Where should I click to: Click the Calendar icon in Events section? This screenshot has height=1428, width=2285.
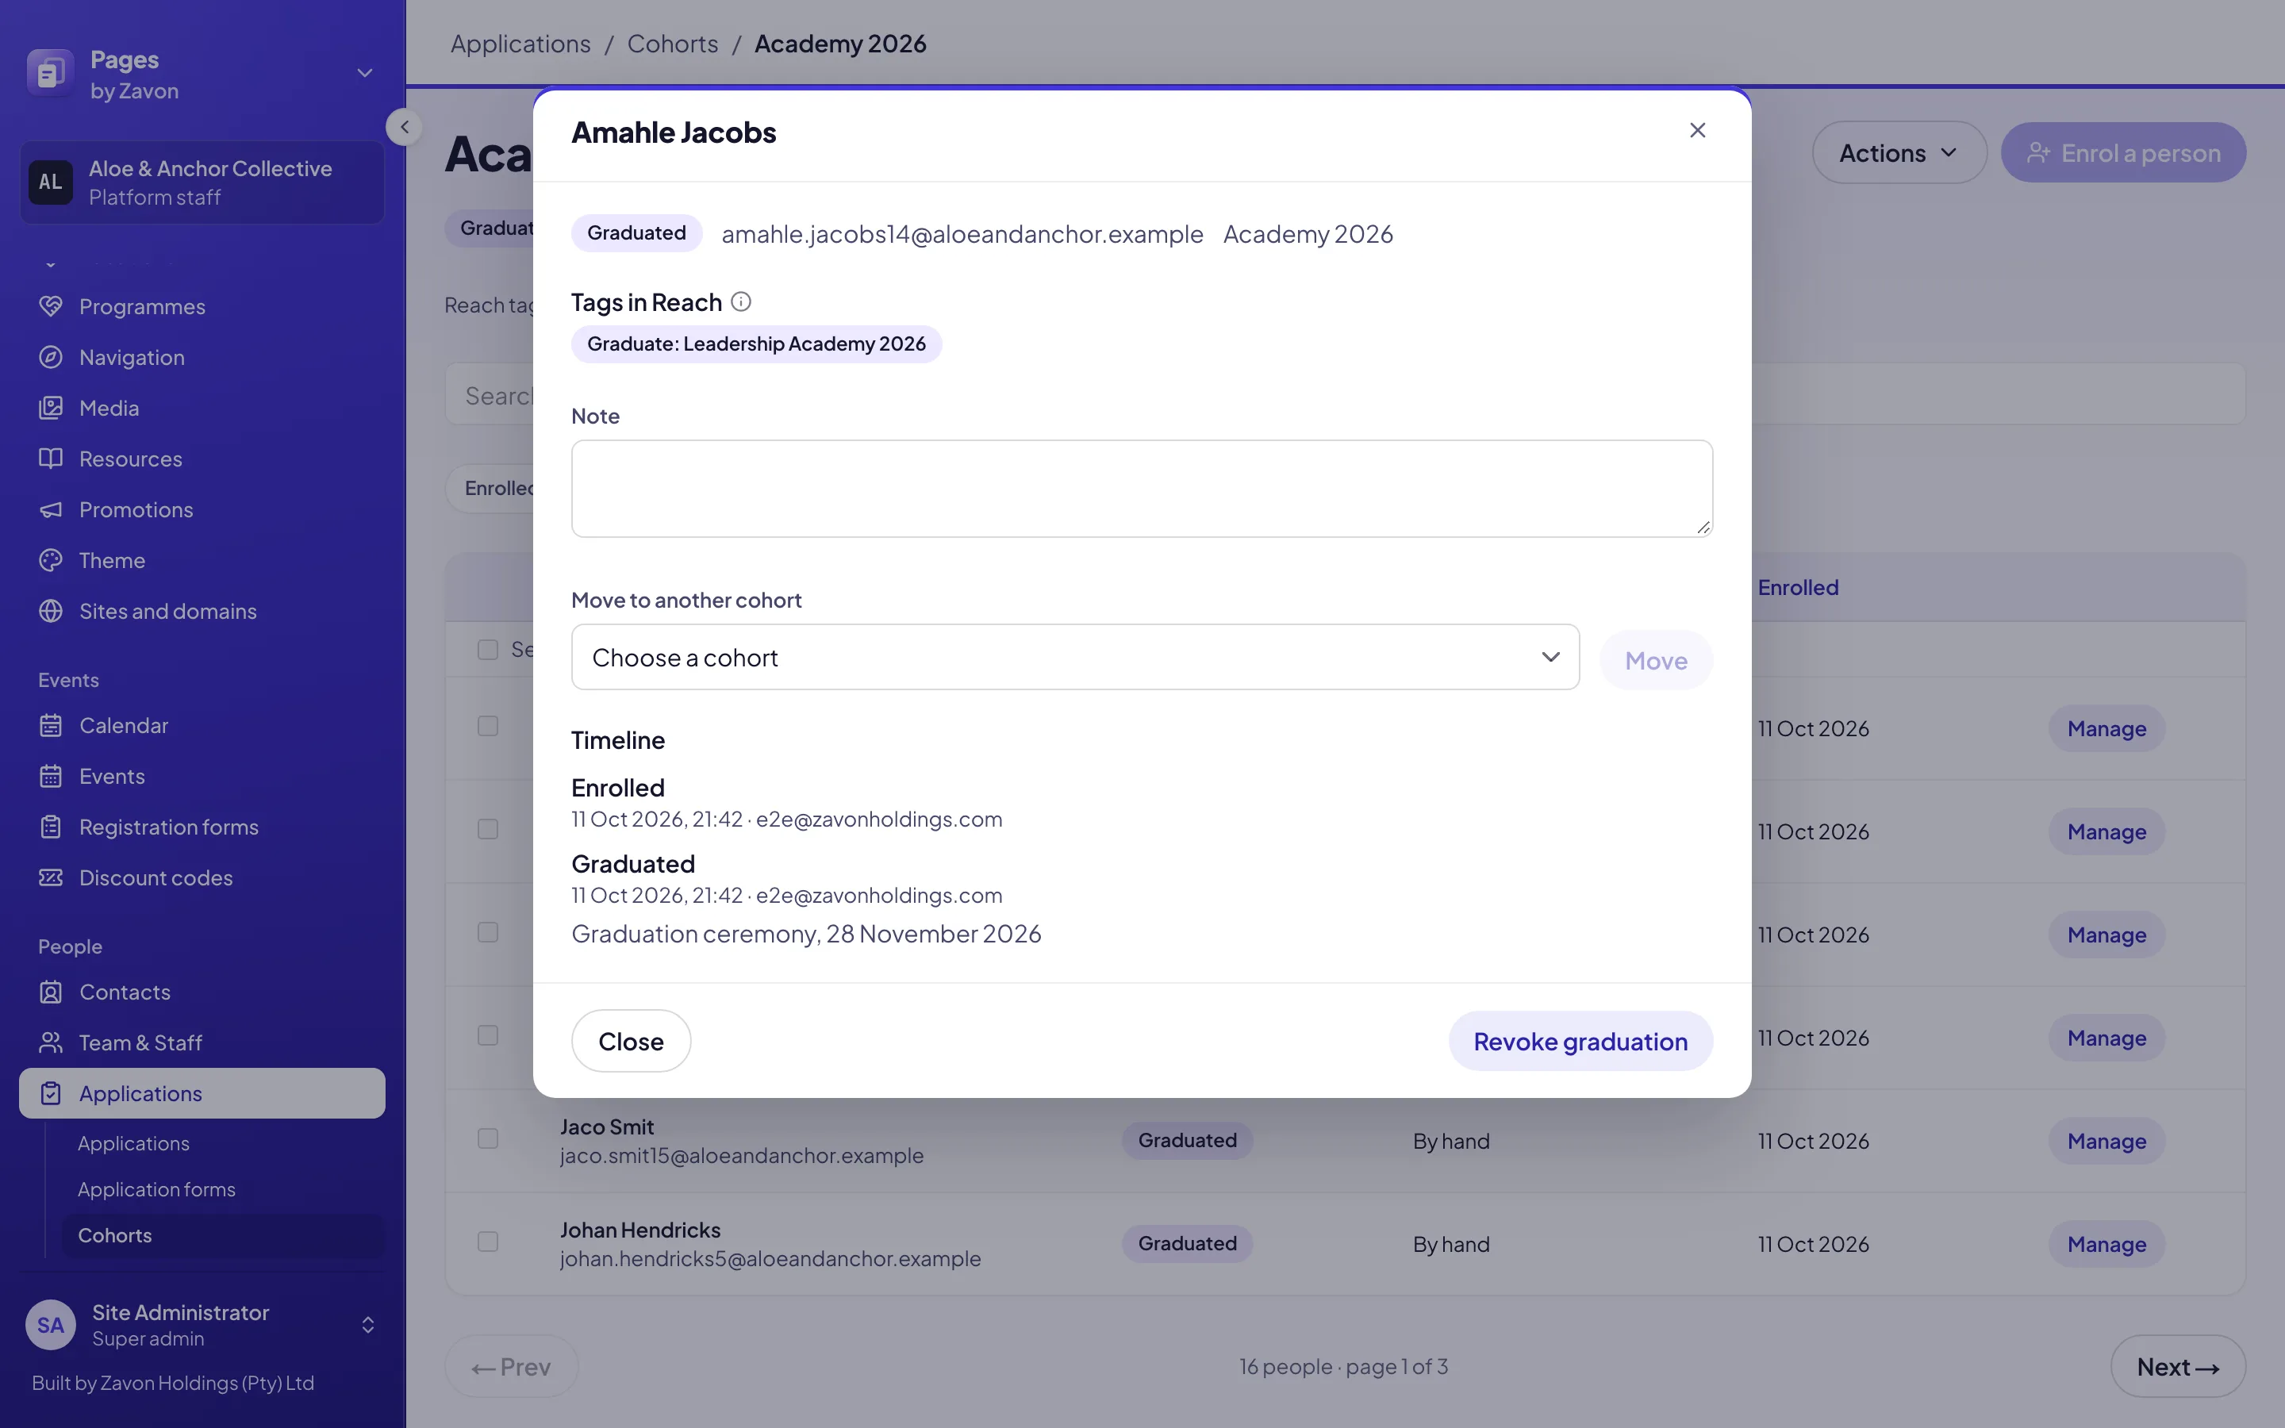[50, 725]
